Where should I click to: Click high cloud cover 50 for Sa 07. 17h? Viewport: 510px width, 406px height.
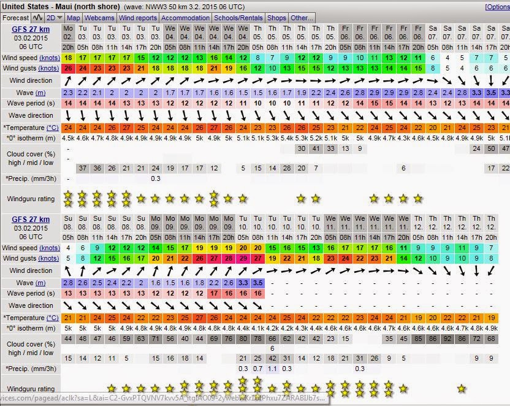pyautogui.click(x=491, y=148)
